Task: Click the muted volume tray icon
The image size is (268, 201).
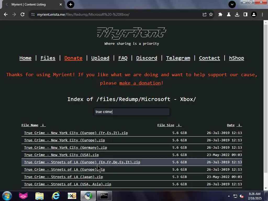Action: pyautogui.click(x=242, y=196)
